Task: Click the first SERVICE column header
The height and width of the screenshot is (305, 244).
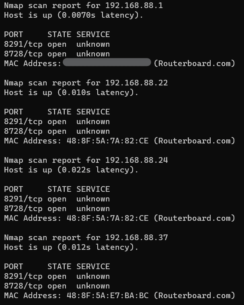Action: (93, 35)
